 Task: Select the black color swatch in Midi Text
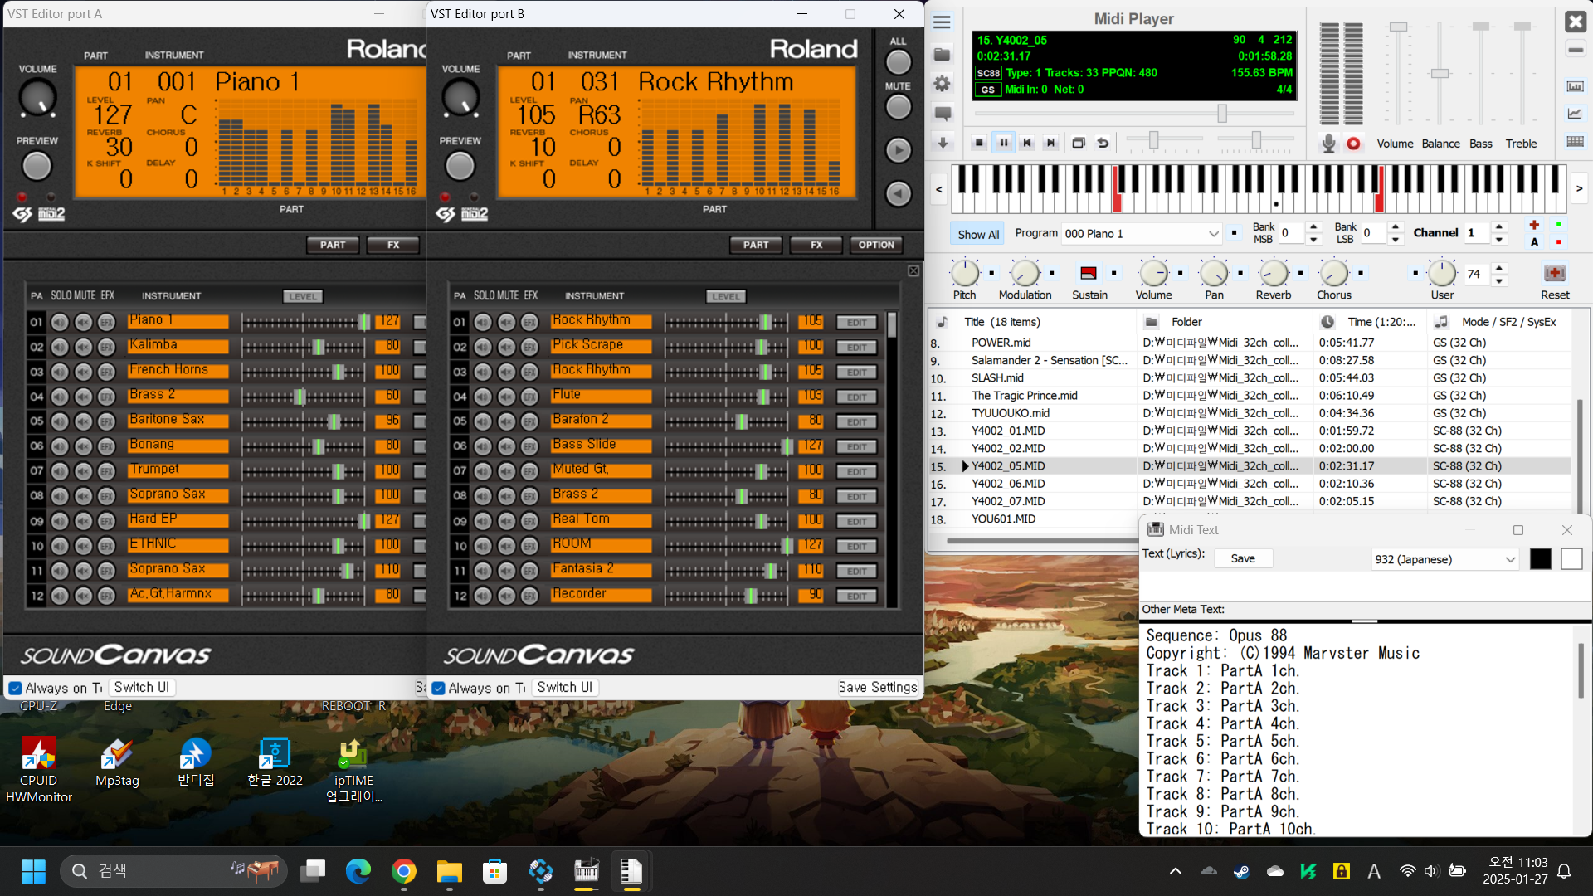tap(1540, 559)
